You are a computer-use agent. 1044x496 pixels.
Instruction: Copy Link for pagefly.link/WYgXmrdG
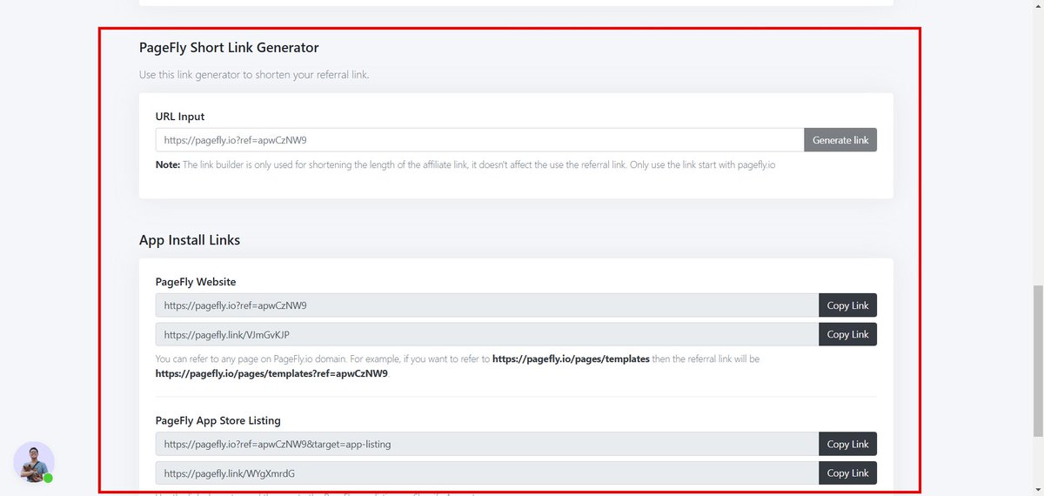tap(847, 473)
